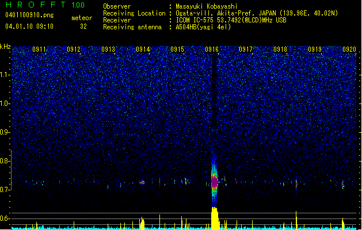The width and height of the screenshot is (362, 230).
Task: Click the 0916 time marker
Action: coord(212,49)
